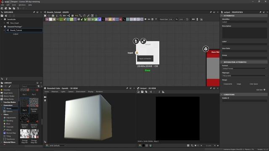Image resolution: width=269 pixels, height=151 pixels.
Task: Open the Environment menu in 3D View
Action: point(81,91)
